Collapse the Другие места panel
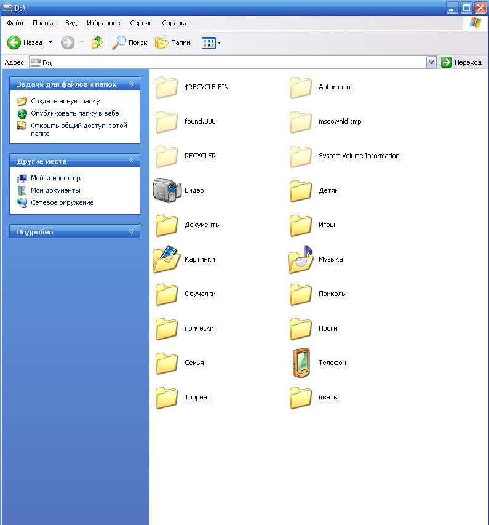 coord(131,161)
